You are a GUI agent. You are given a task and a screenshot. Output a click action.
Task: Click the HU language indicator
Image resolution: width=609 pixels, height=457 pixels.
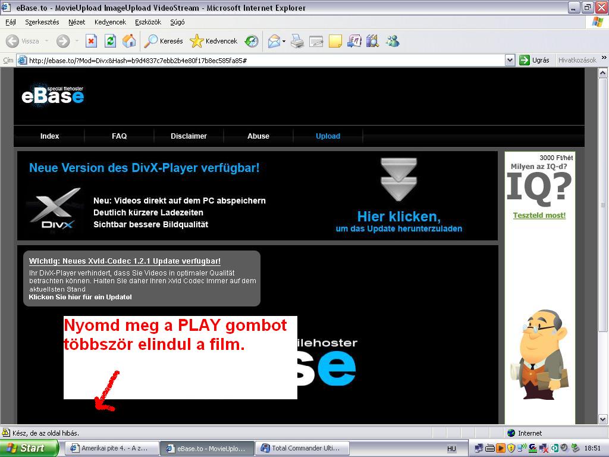tap(451, 449)
